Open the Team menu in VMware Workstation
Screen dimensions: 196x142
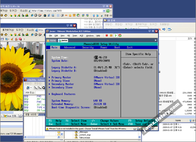75,36
